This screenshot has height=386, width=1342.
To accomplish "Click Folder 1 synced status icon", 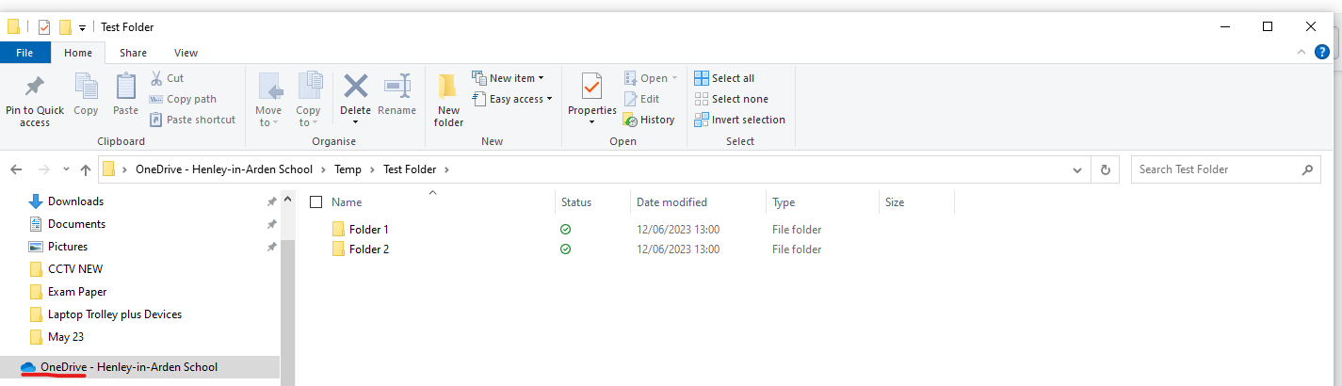I will pyautogui.click(x=565, y=229).
